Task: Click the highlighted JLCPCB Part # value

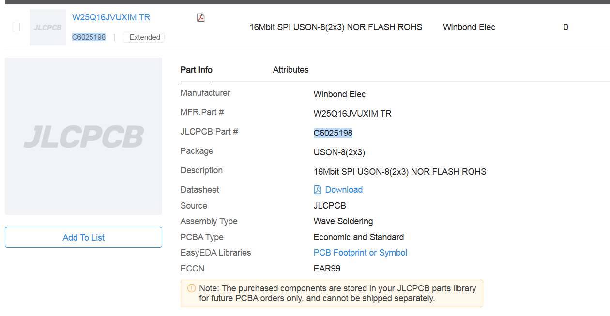Action: point(333,133)
